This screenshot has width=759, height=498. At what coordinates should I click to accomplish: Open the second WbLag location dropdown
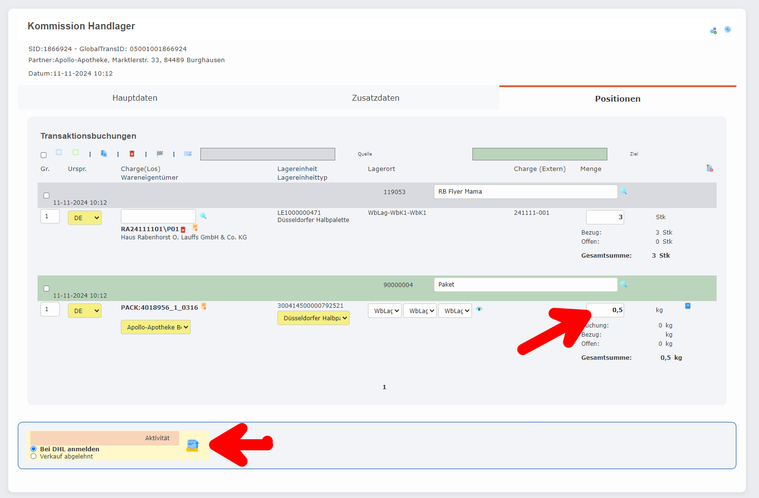pos(420,311)
